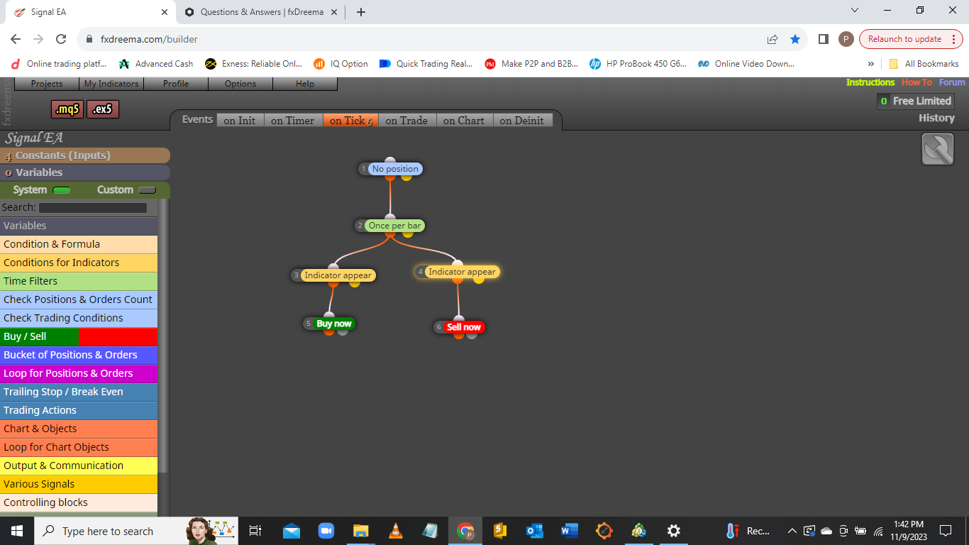Expand Time Filters category
969x545 pixels.
pyautogui.click(x=79, y=281)
